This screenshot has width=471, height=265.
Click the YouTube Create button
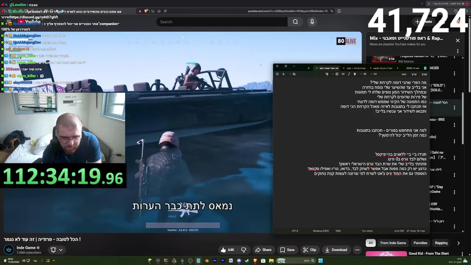tap(424, 22)
